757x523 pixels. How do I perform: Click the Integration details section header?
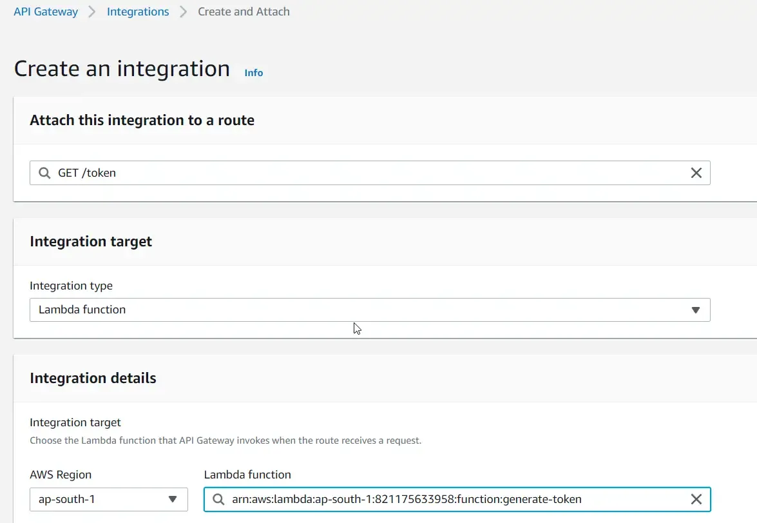click(x=93, y=379)
